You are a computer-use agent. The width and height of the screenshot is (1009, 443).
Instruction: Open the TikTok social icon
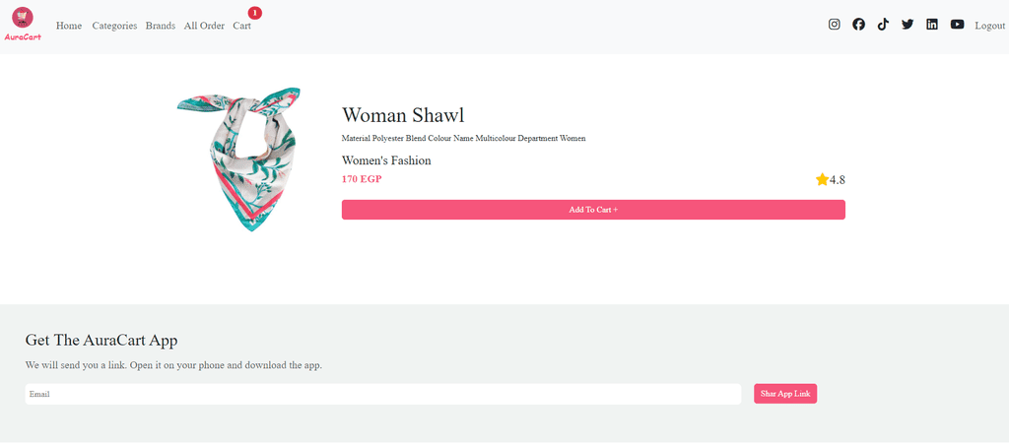tap(883, 25)
